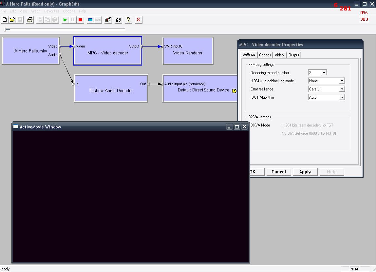Expand the H264 skip deblocking mode dropdown
This screenshot has height=272, width=376.
point(342,81)
